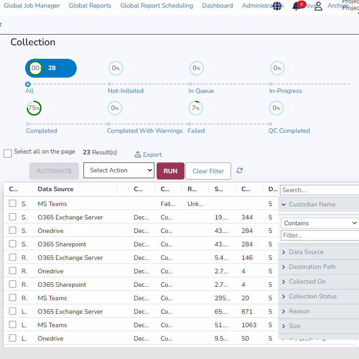
Task: Click the refresh icon next to Clear Filter
Action: coord(240,171)
